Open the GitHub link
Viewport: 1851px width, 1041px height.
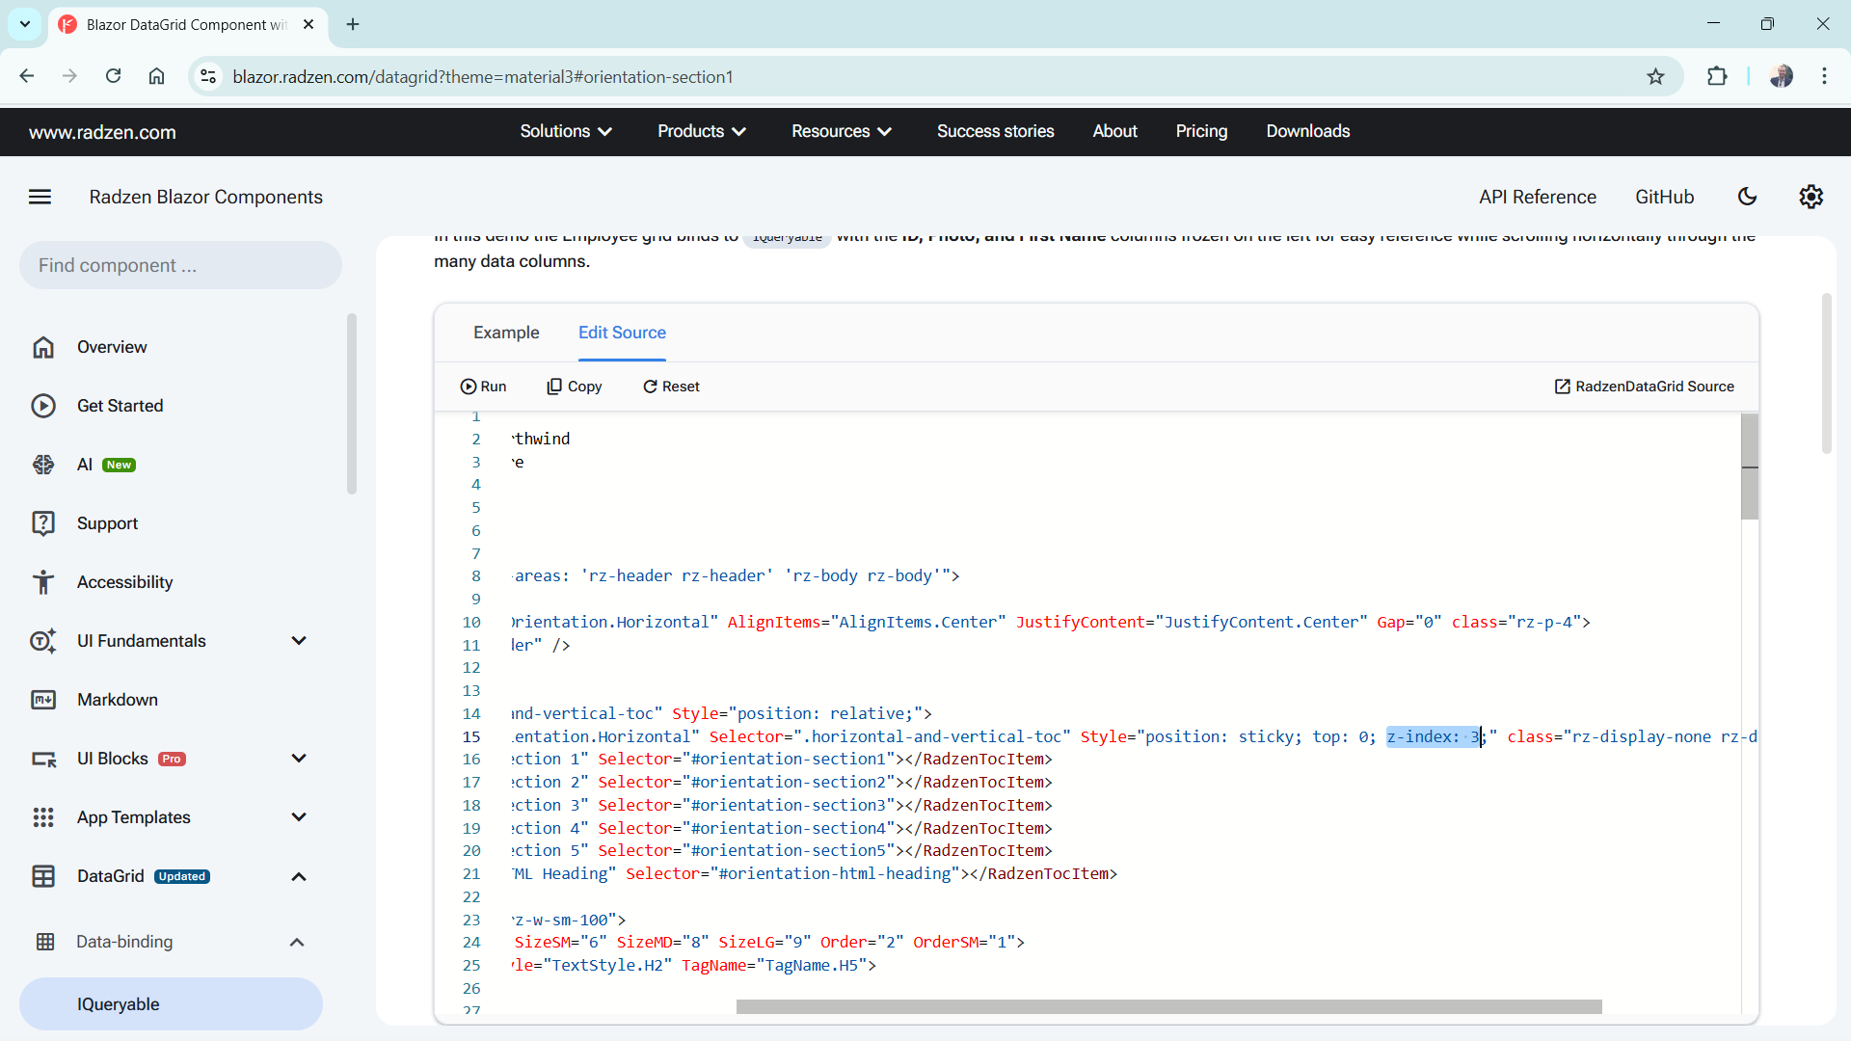1664,197
